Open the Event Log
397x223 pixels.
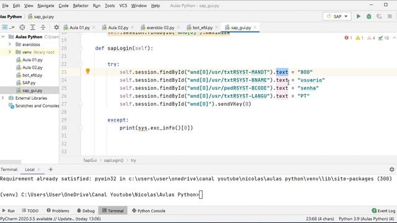383,211
